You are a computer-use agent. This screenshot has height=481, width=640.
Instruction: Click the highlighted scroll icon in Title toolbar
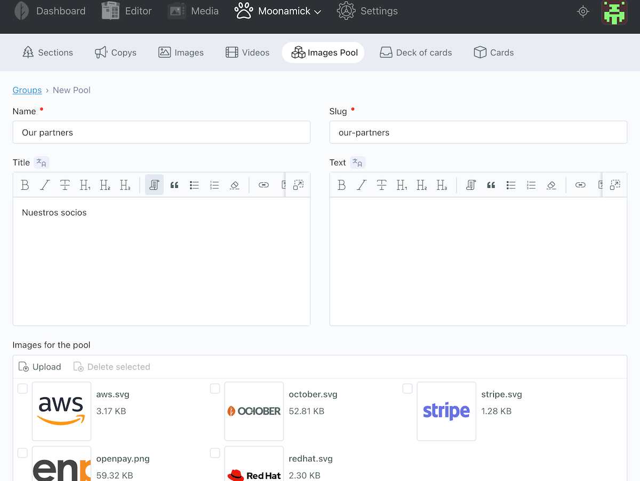(154, 185)
